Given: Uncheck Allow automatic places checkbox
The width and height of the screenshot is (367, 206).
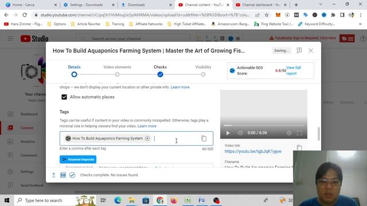Looking at the screenshot, I should click(64, 97).
